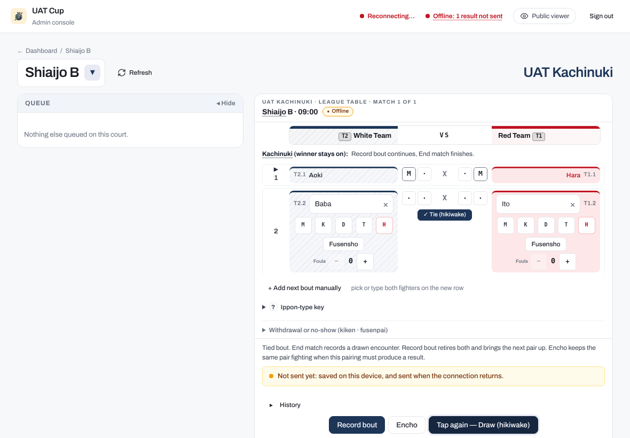Image resolution: width=630 pixels, height=438 pixels.
Task: Go back to the Dashboard
Action: [x=41, y=51]
